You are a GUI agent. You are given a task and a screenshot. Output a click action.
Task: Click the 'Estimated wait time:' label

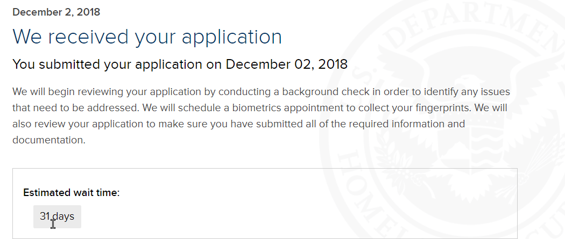pos(72,193)
